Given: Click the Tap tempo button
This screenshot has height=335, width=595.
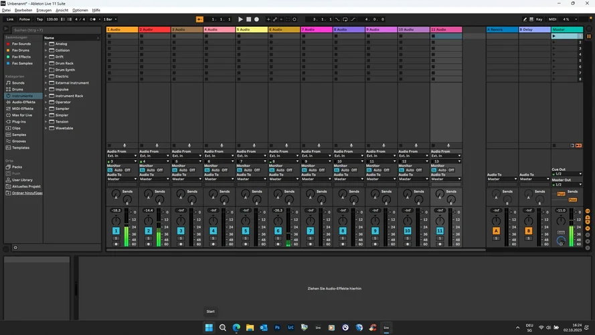Looking at the screenshot, I should [39, 19].
